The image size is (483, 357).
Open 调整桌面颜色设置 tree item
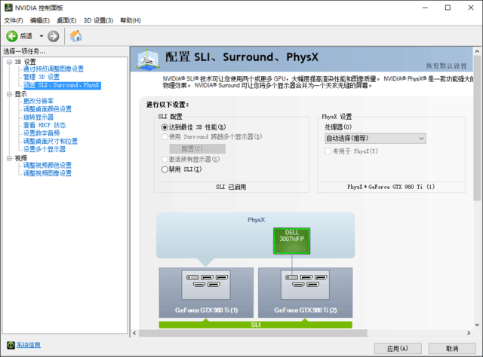coord(48,109)
